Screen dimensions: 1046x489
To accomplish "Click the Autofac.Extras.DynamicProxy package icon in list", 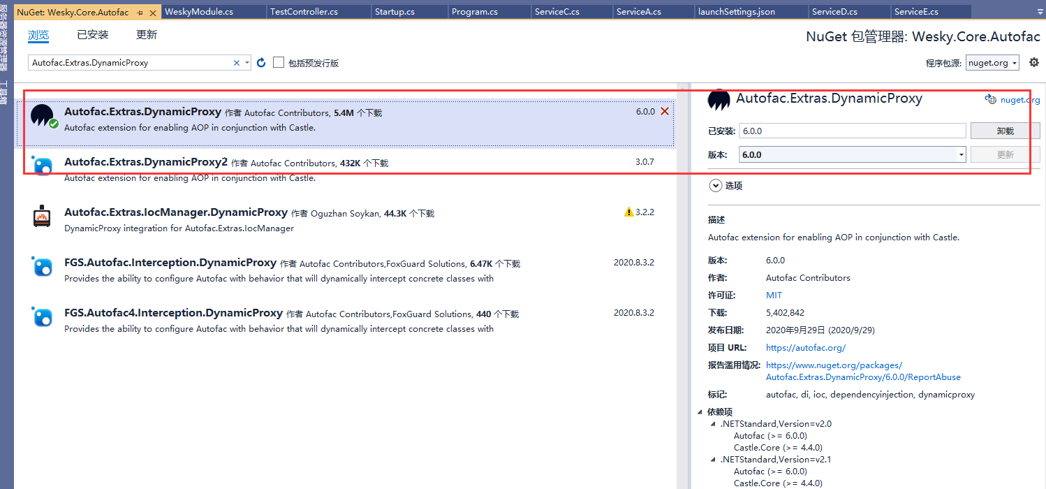I will [x=43, y=117].
